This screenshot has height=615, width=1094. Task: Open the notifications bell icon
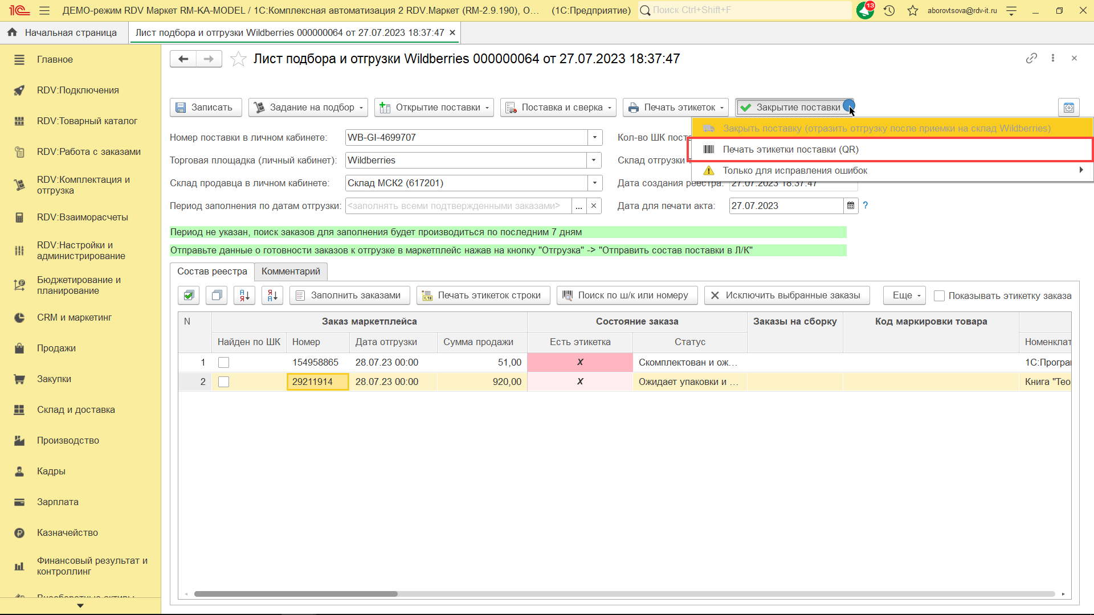tap(865, 10)
